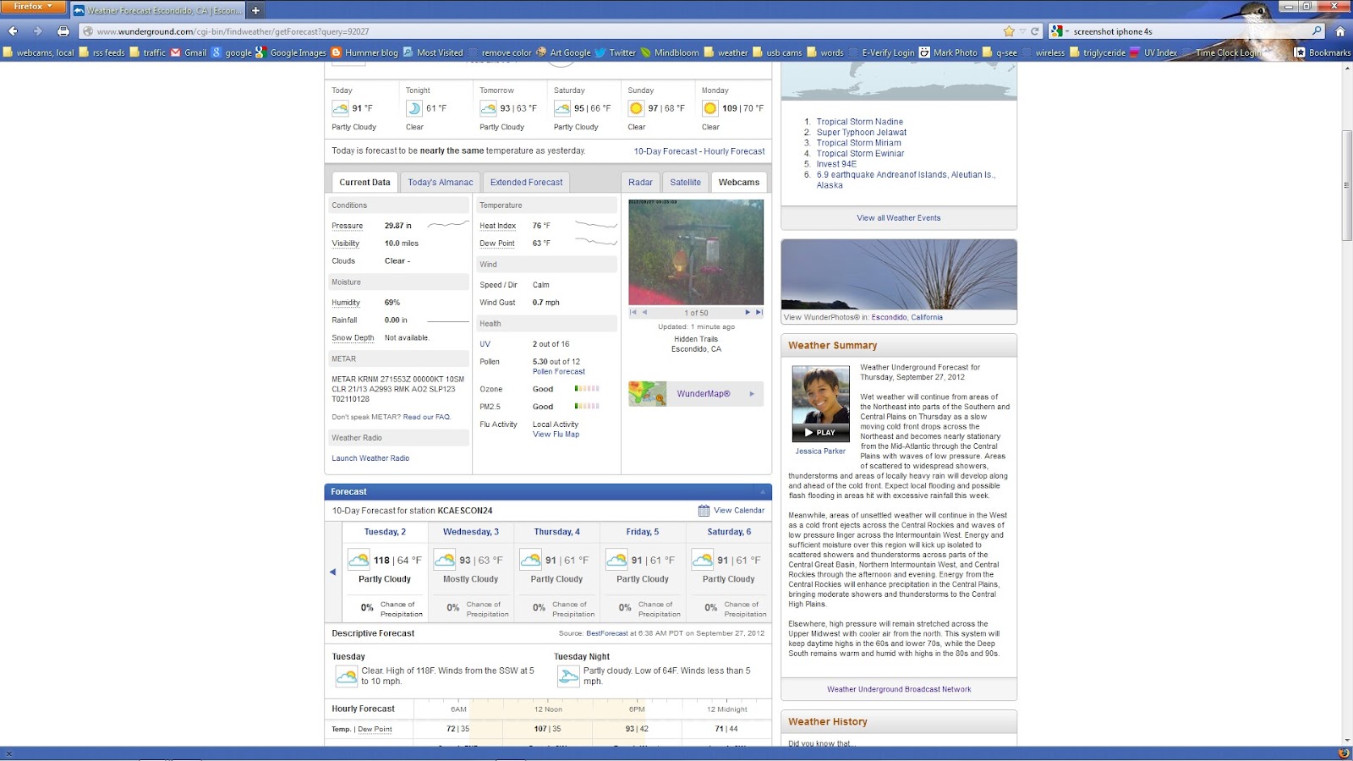Open the Twitter bookmark
The width and height of the screenshot is (1353, 761).
tap(615, 52)
